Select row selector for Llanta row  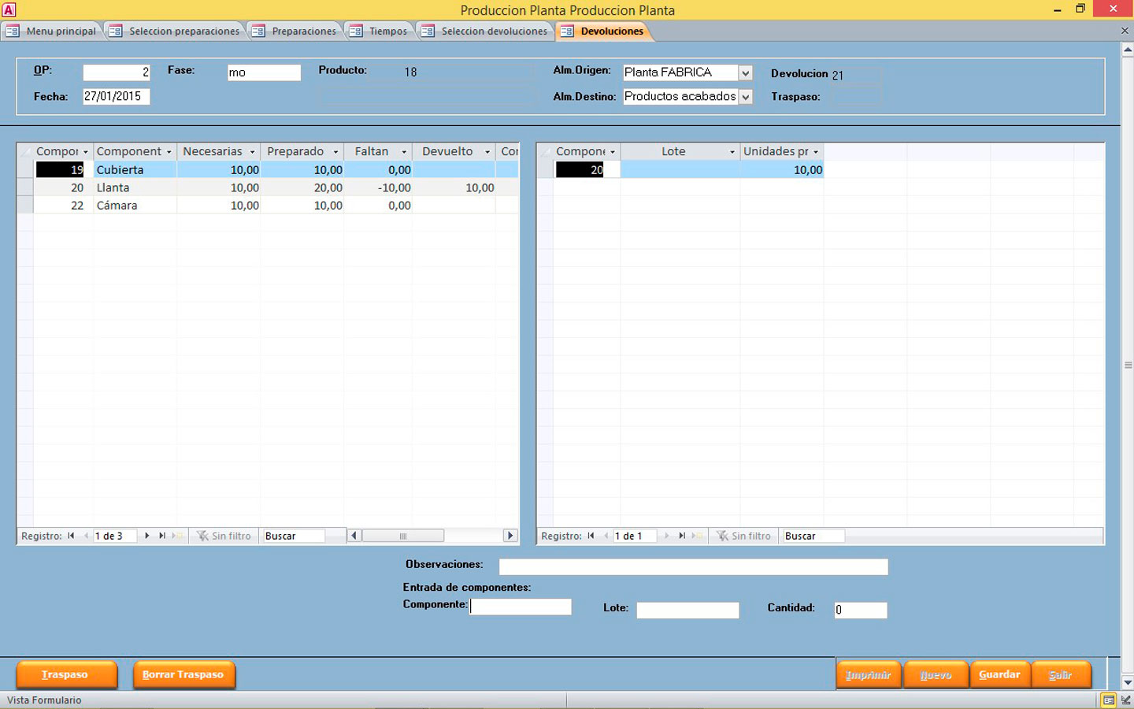pos(24,187)
